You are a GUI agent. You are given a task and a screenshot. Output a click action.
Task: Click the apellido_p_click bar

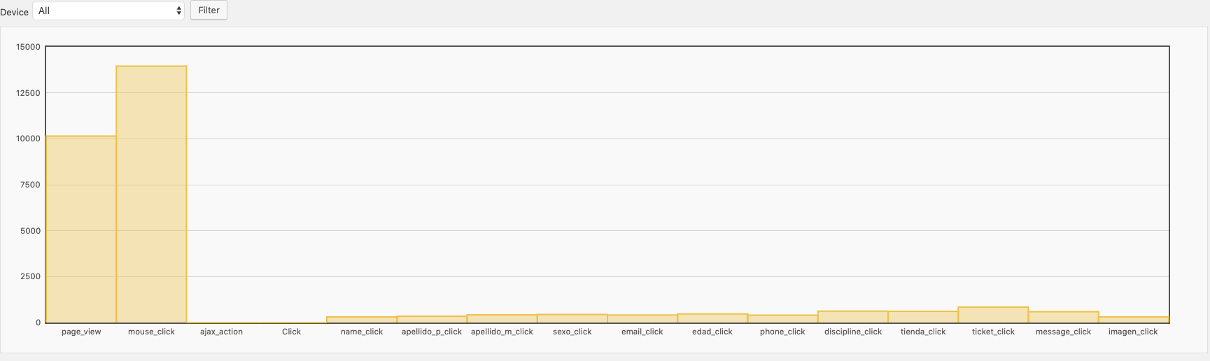tap(432, 319)
